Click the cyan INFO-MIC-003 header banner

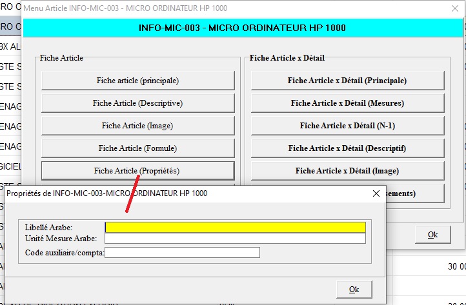[242, 28]
